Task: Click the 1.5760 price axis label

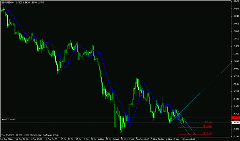Action: (x=236, y=114)
